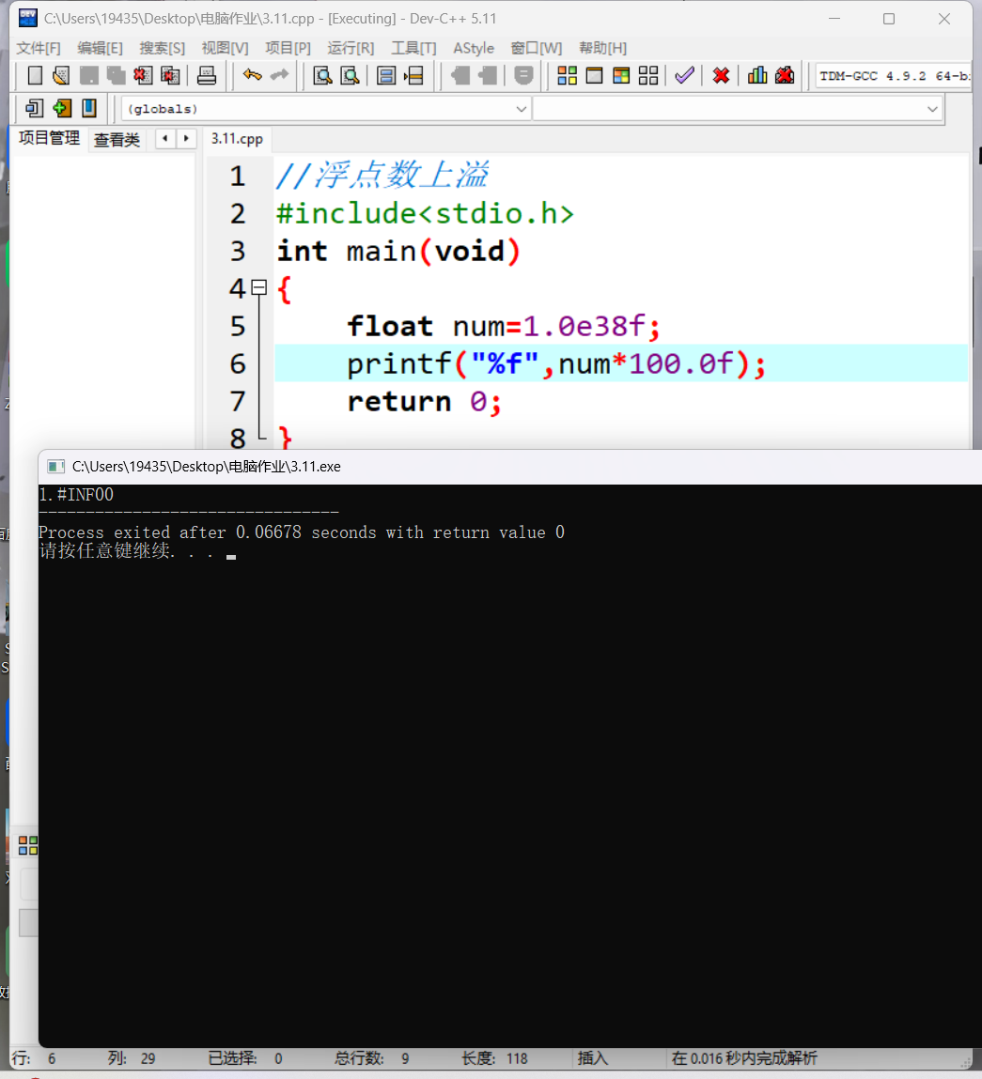Screen dimensions: 982x1079
Task: Click the 总行数 status bar entry
Action: 372,1058
